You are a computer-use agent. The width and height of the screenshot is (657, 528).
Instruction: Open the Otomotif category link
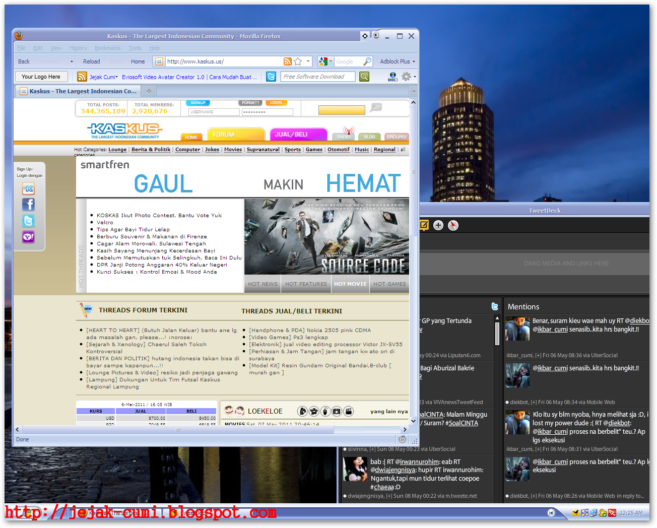tap(339, 150)
